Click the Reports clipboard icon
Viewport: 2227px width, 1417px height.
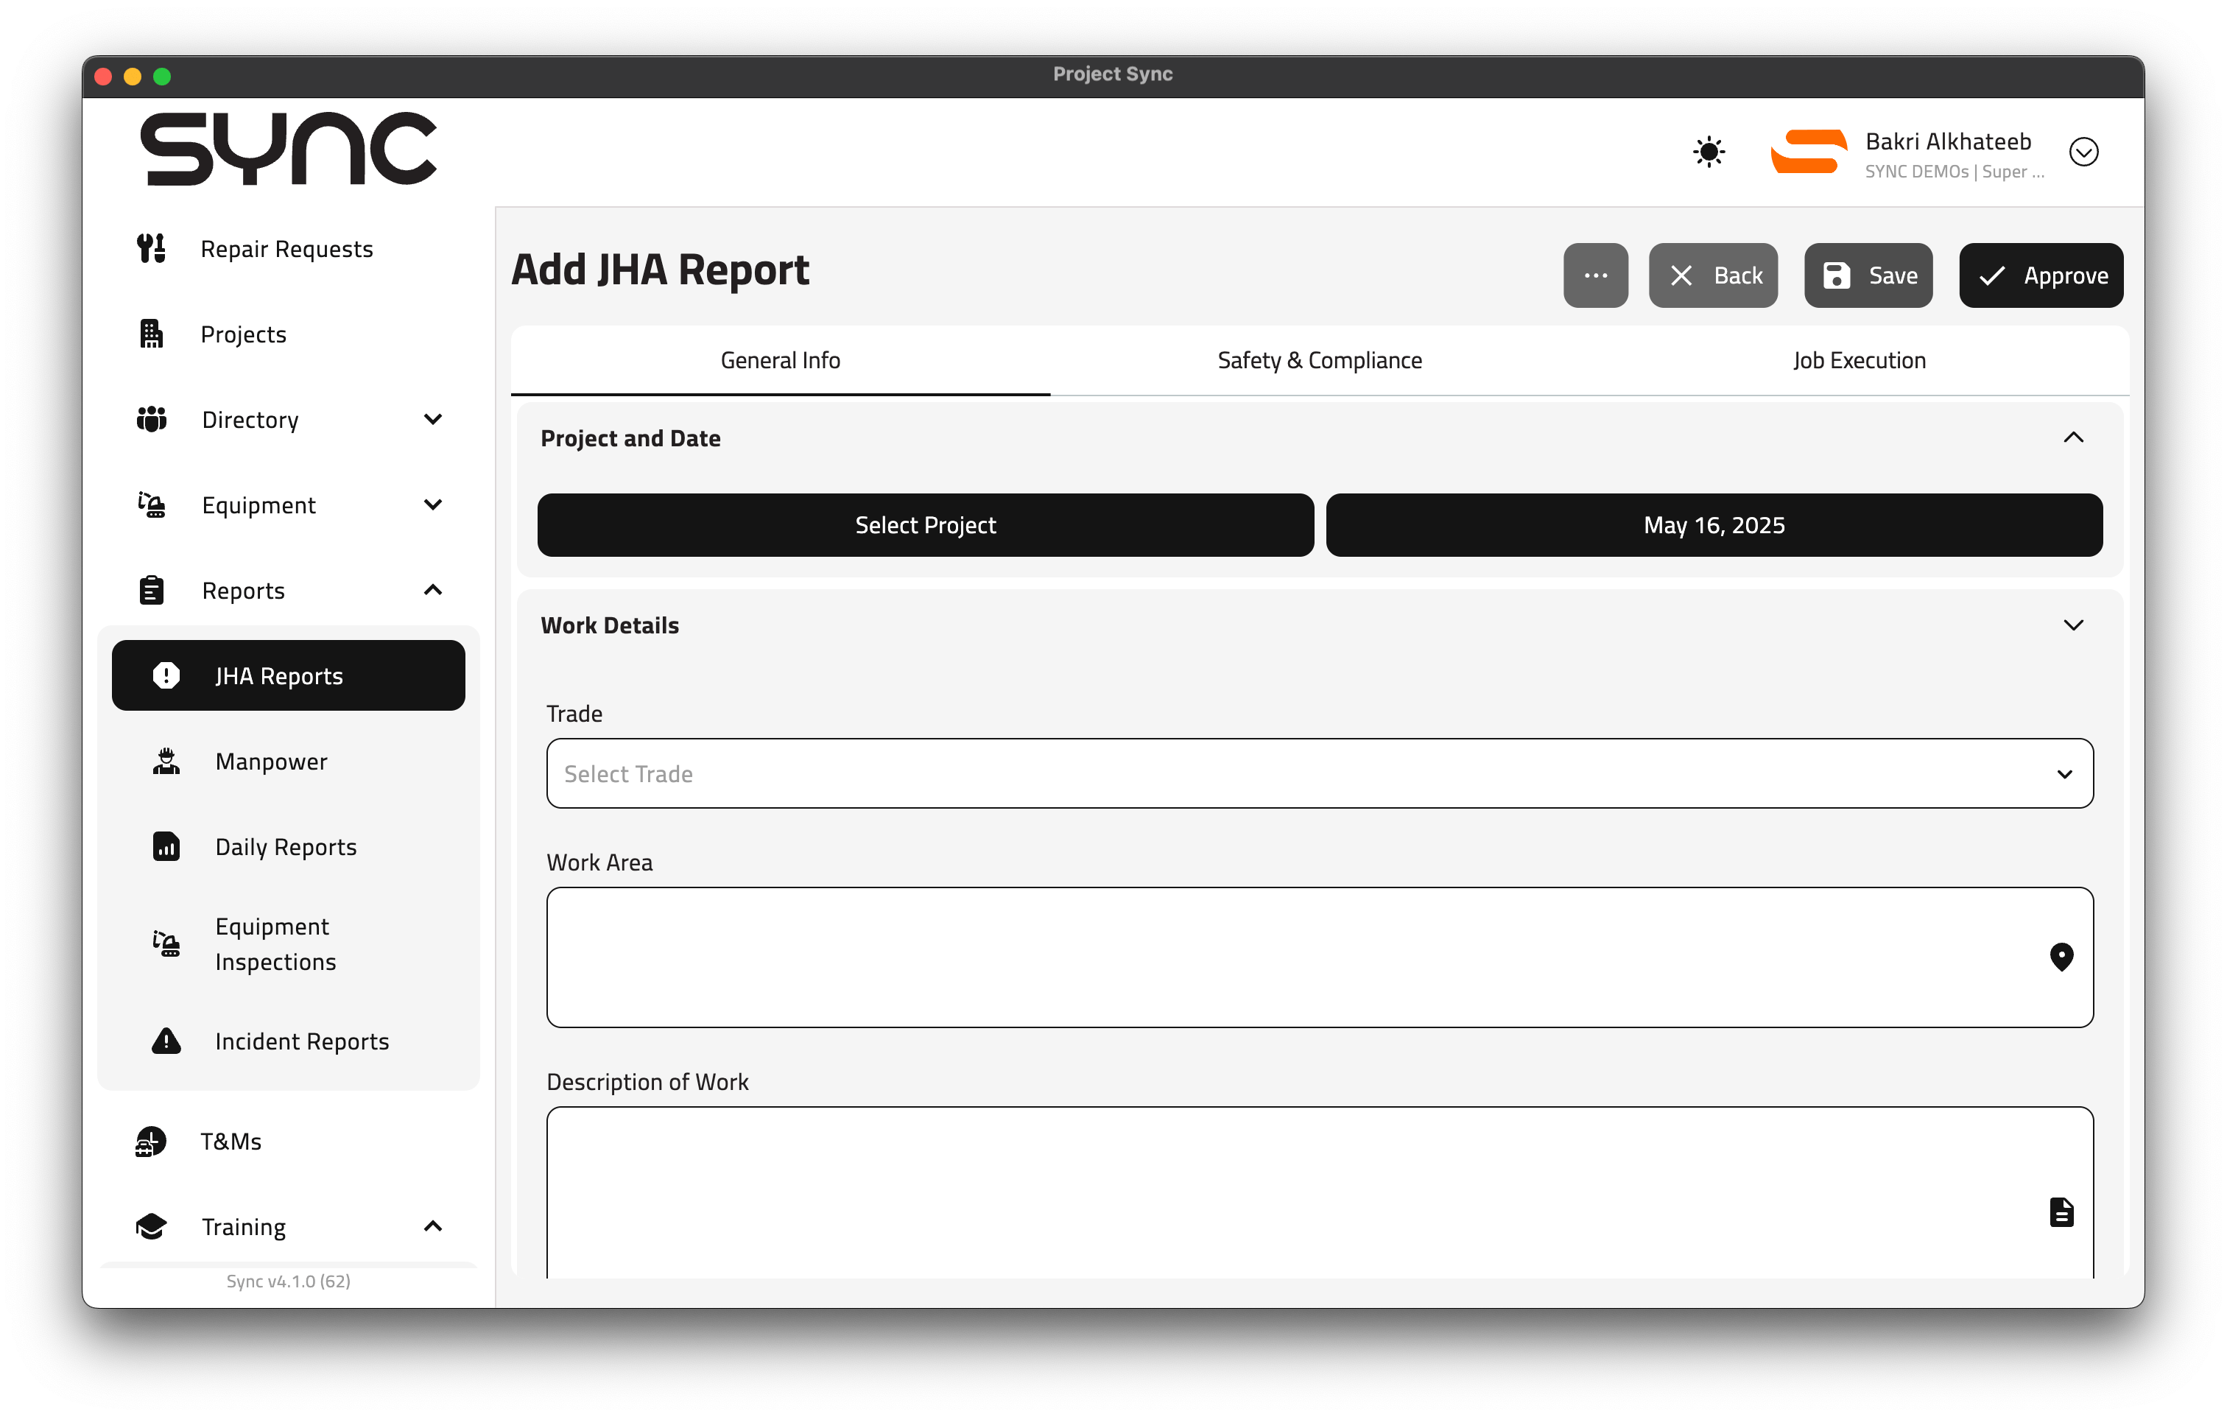tap(152, 590)
